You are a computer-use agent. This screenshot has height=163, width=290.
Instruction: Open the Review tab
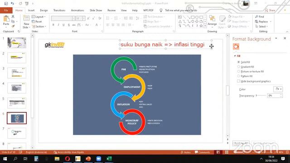tap(111, 10)
